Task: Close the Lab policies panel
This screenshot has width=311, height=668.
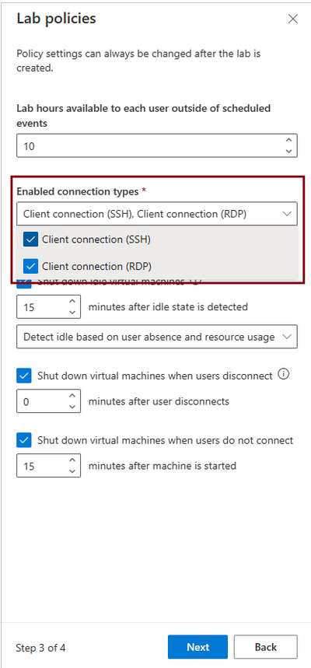Action: coord(292,19)
